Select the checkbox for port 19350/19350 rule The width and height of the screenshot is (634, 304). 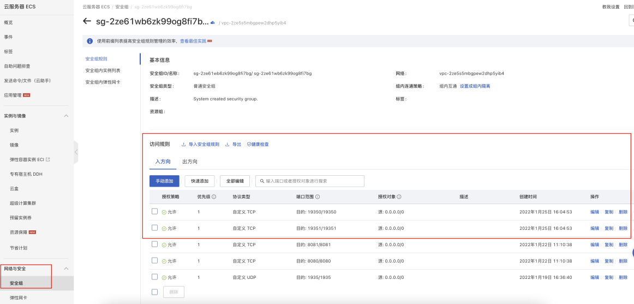(154, 211)
